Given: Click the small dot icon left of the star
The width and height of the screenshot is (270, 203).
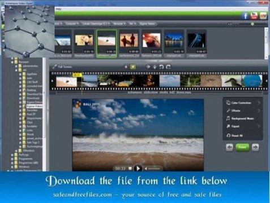Looking at the screenshot, I should [126, 67].
